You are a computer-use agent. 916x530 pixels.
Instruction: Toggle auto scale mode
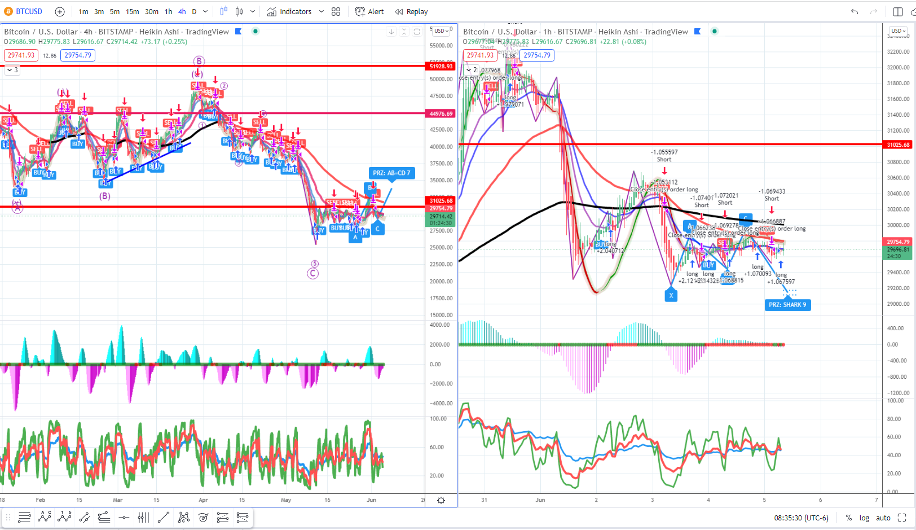(x=883, y=518)
